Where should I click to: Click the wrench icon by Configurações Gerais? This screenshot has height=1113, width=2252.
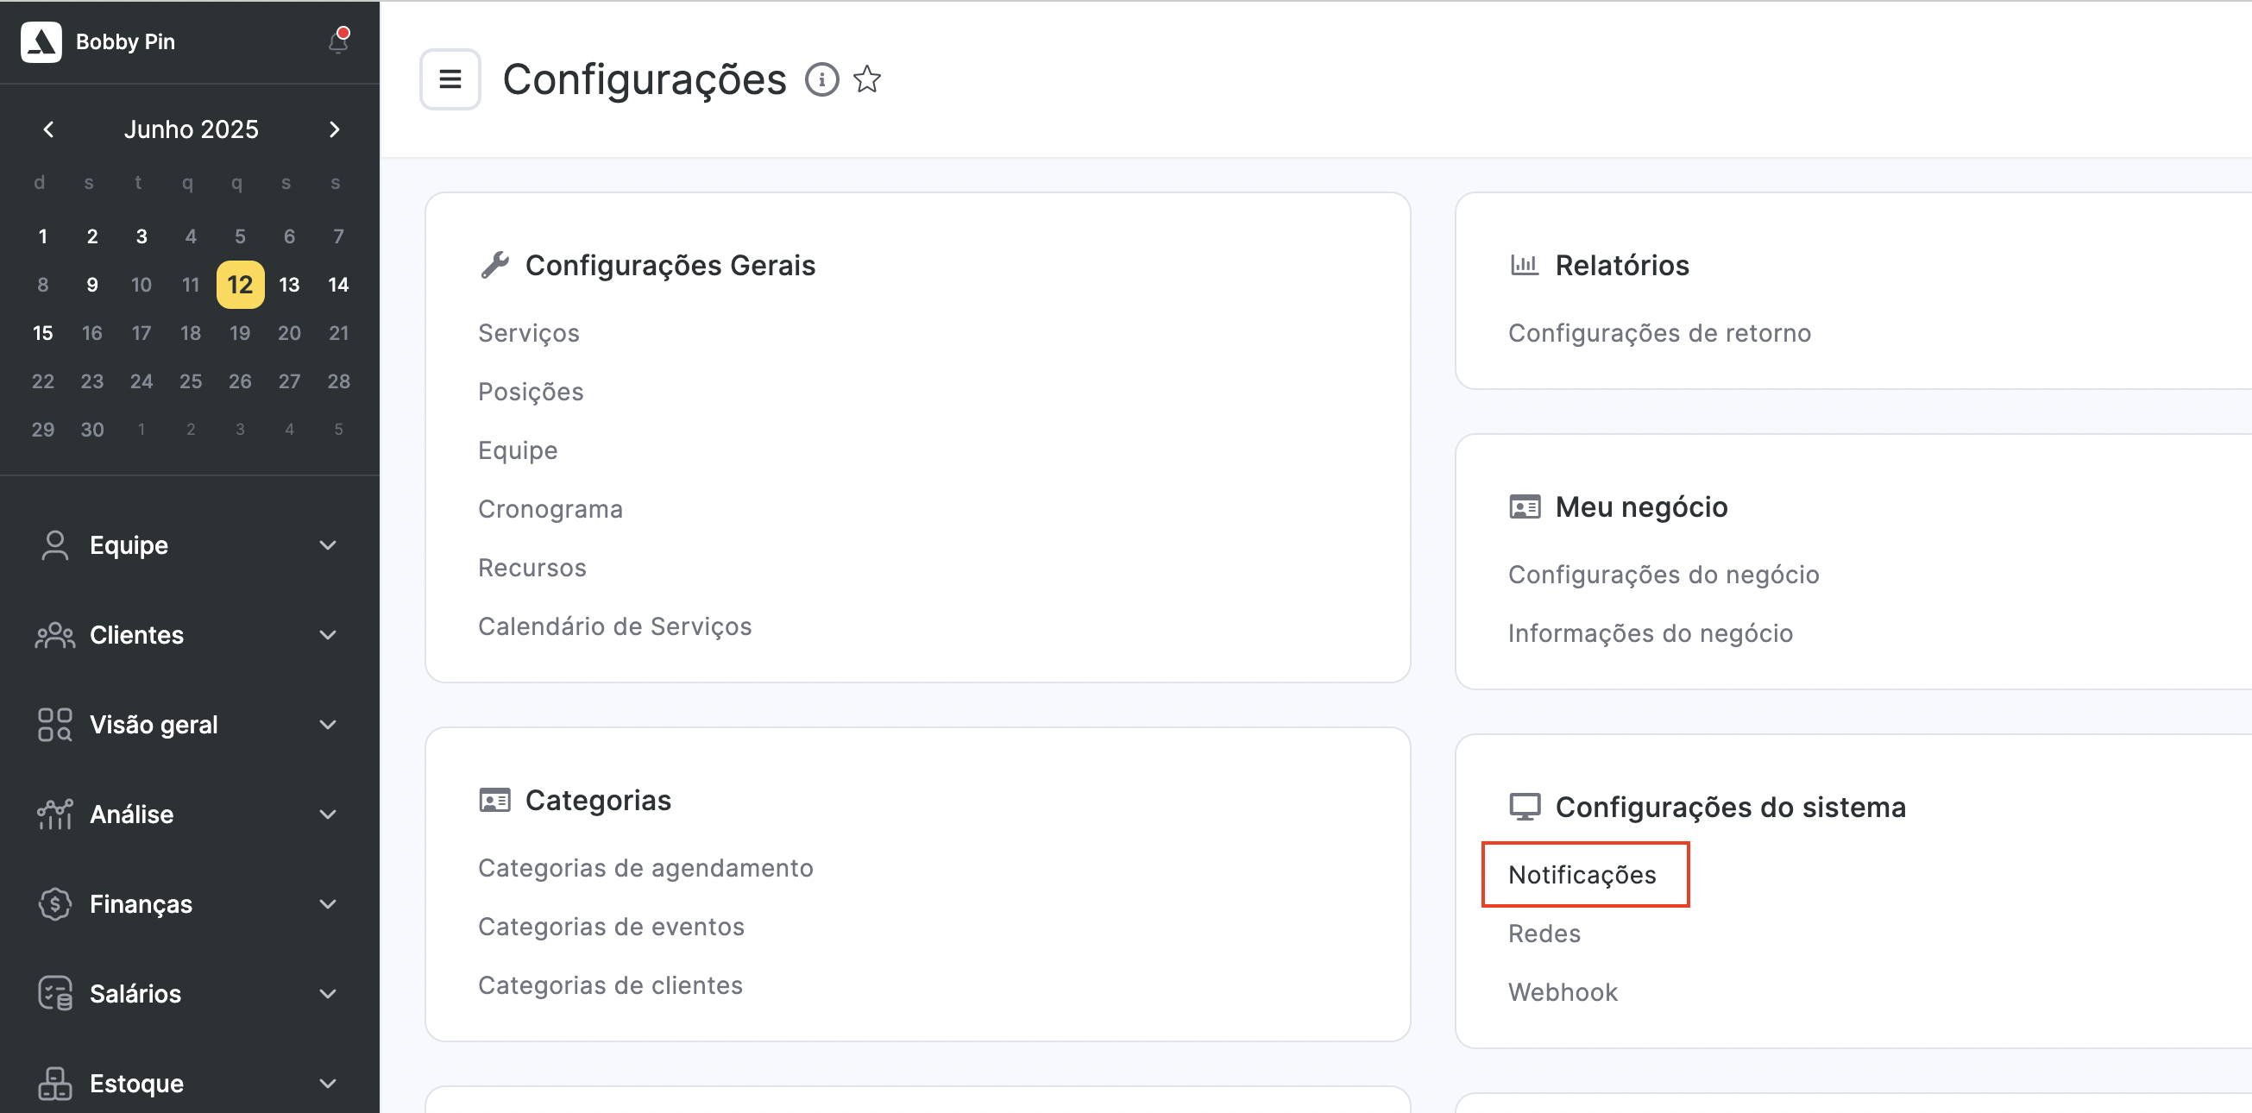(x=494, y=265)
